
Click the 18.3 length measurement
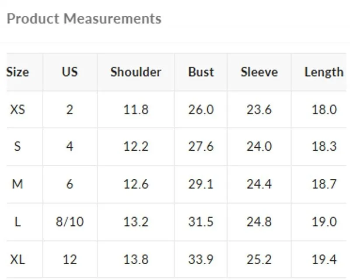(x=324, y=146)
